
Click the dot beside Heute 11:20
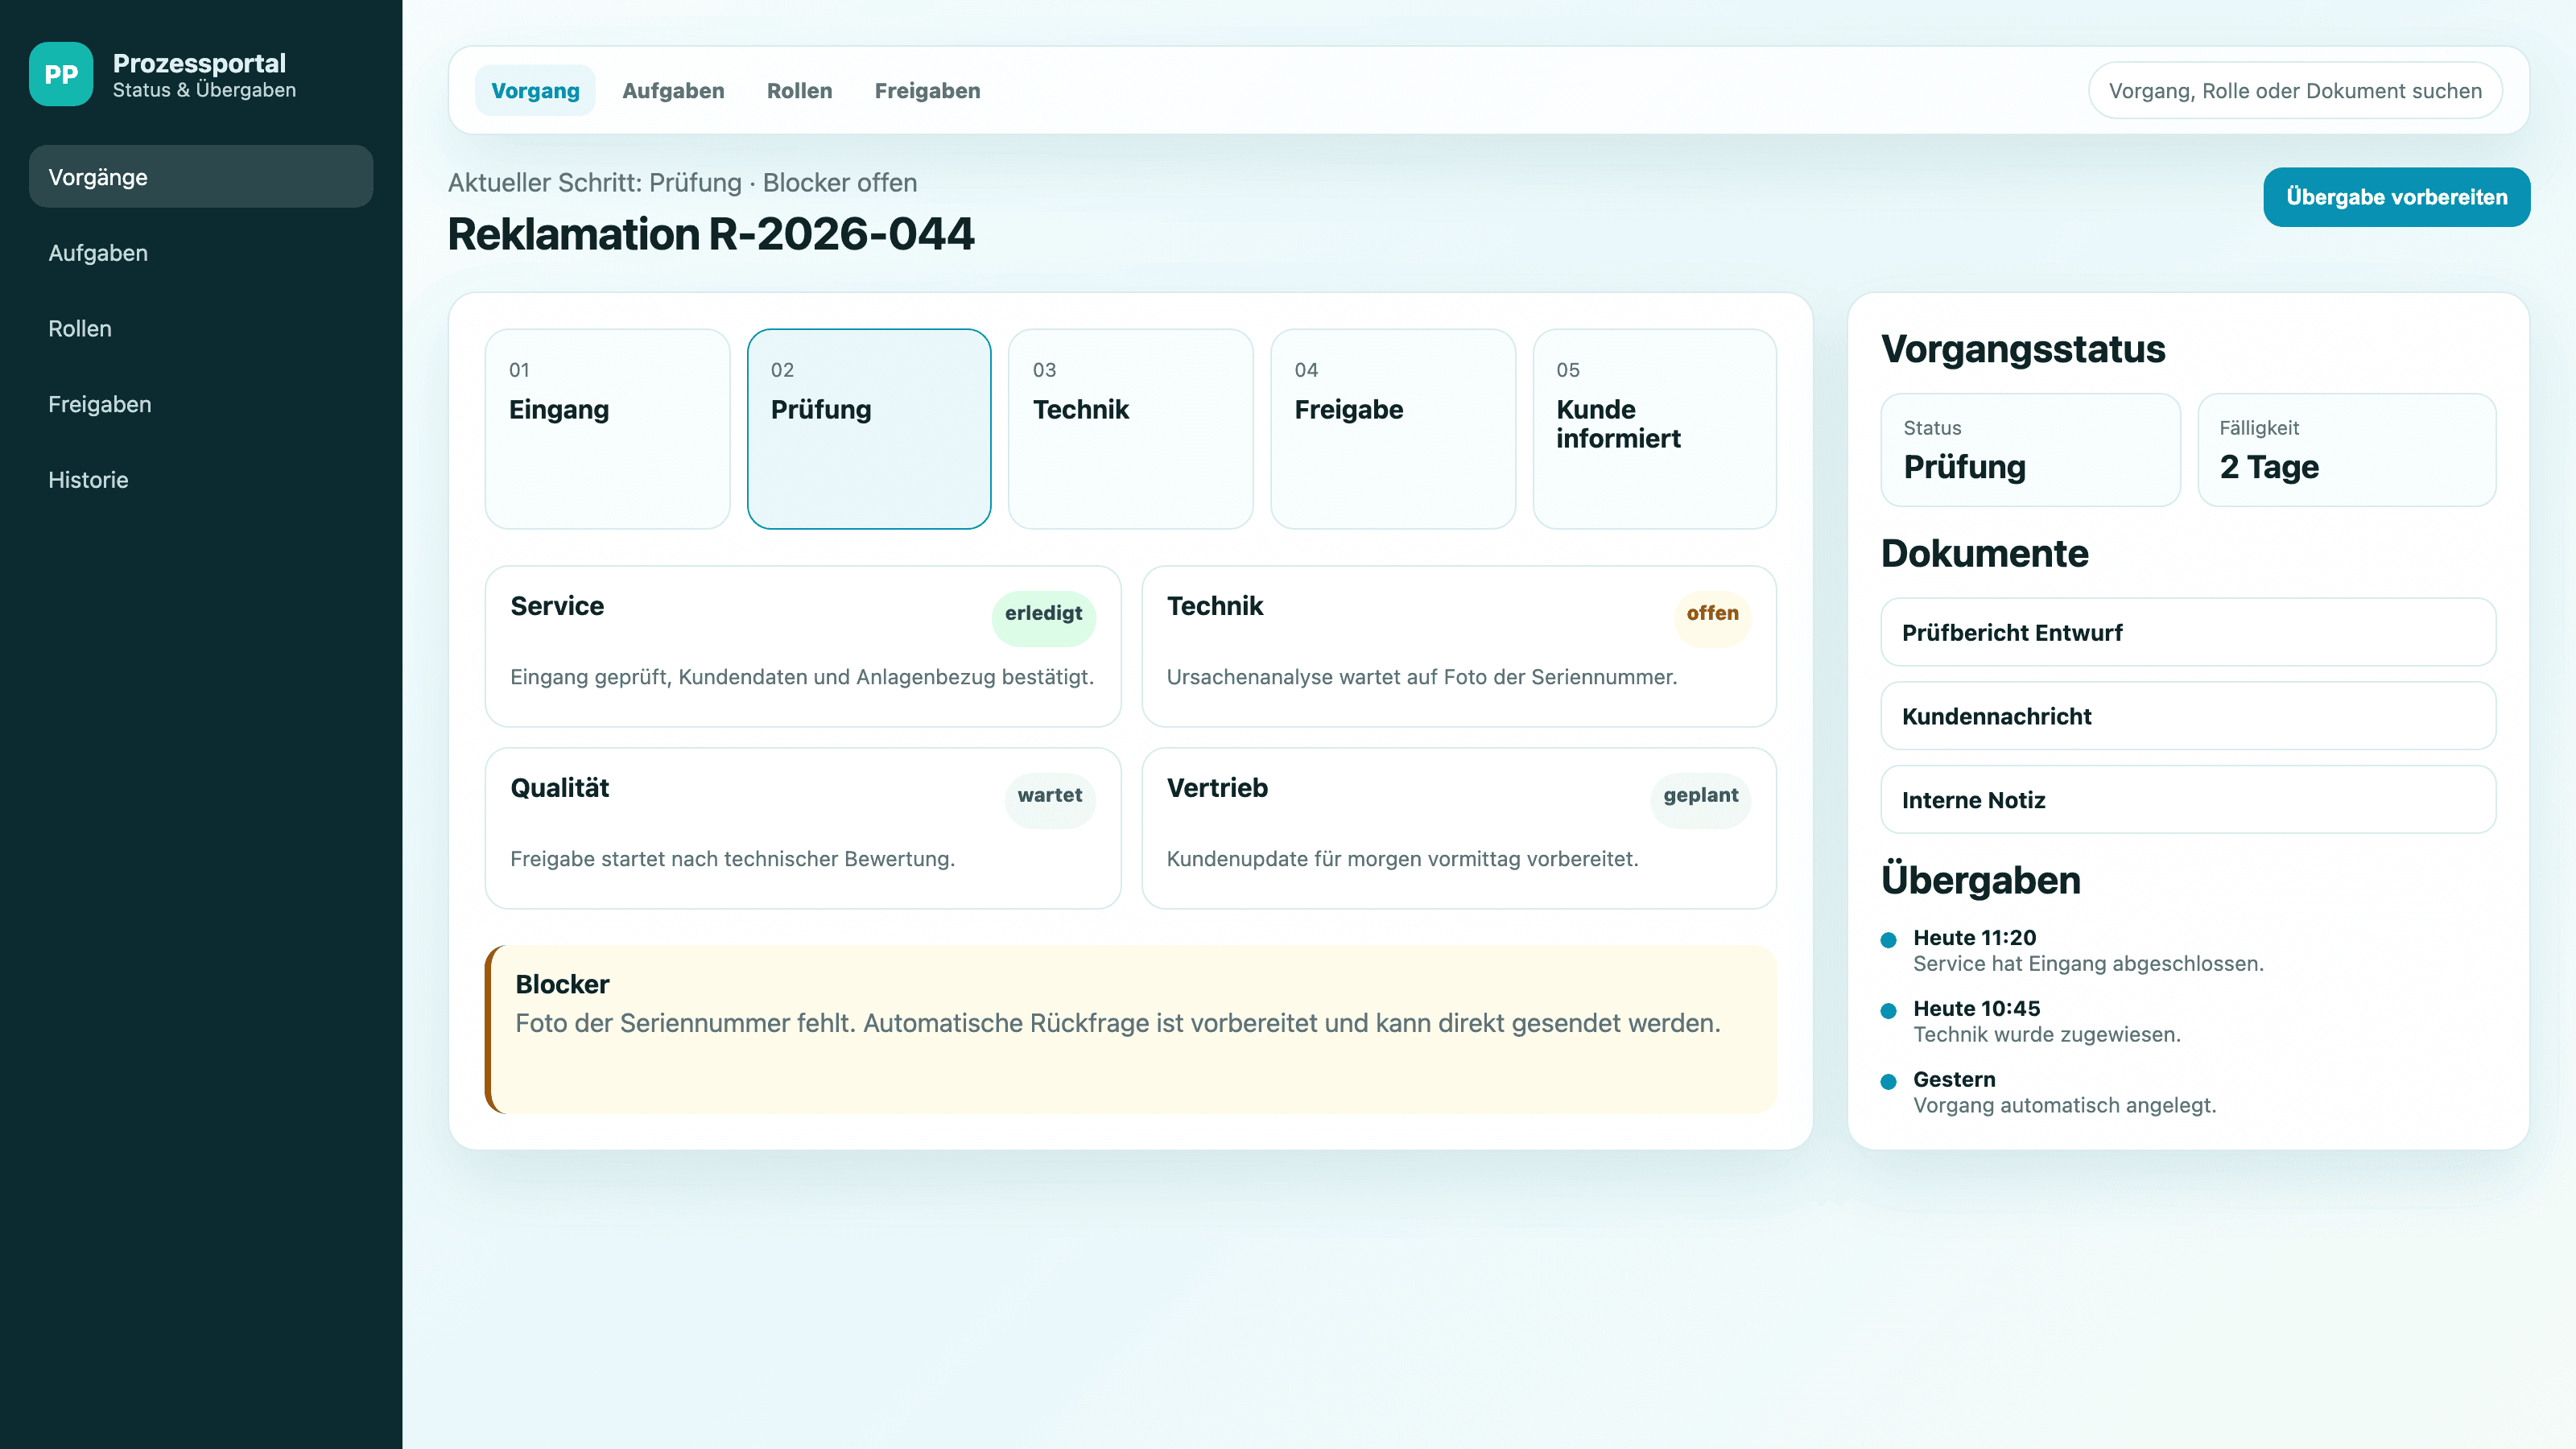click(x=1888, y=940)
